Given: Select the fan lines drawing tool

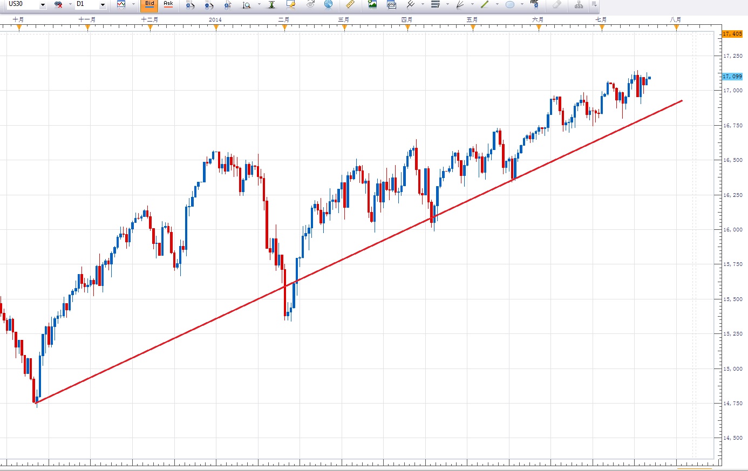Looking at the screenshot, I should [460, 4].
